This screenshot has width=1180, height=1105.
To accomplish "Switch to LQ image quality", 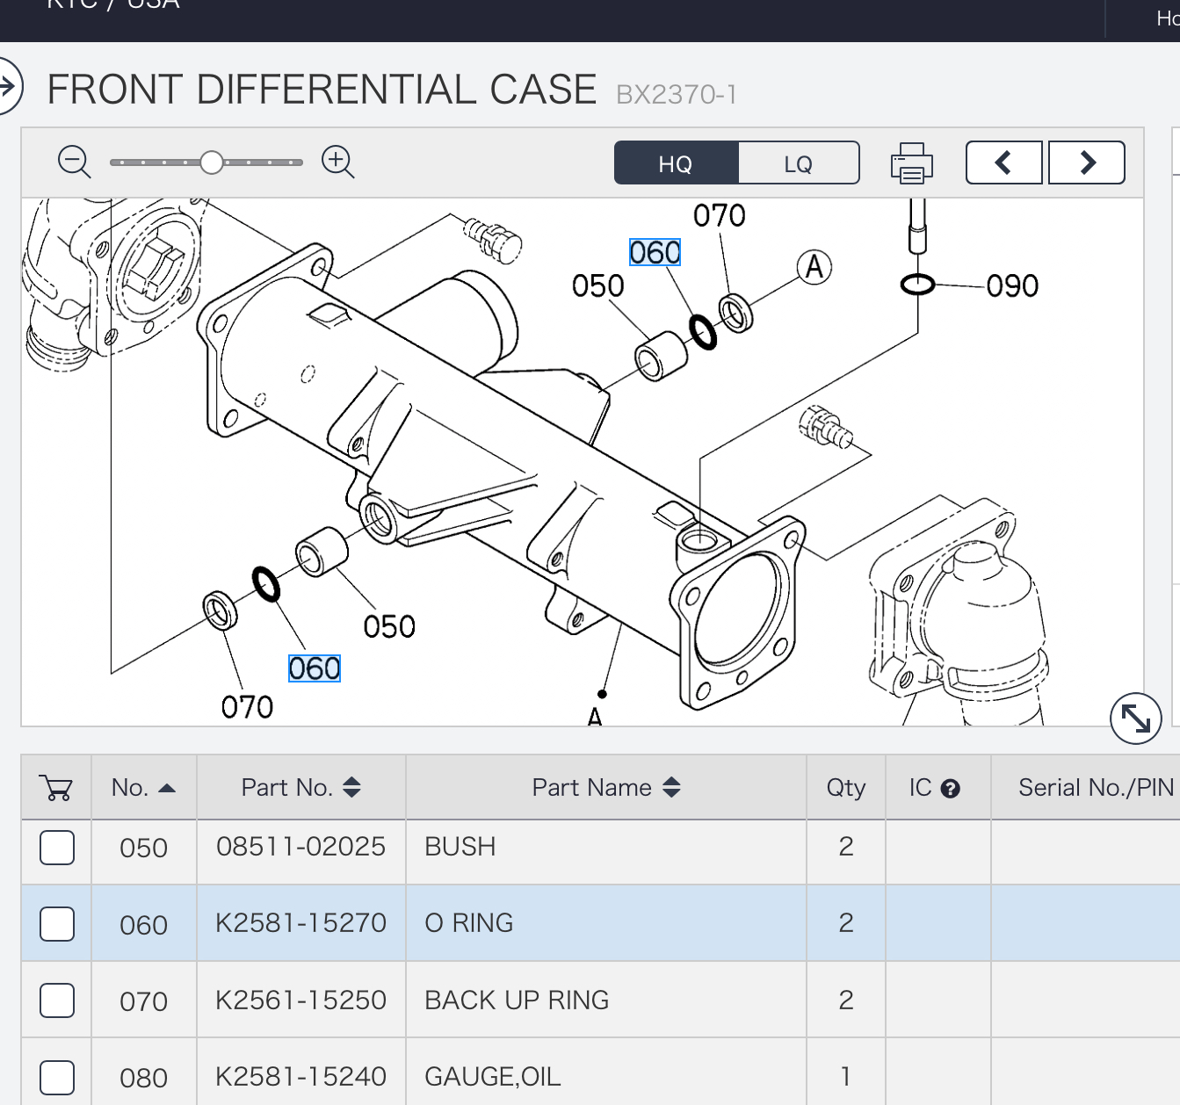I will point(799,163).
